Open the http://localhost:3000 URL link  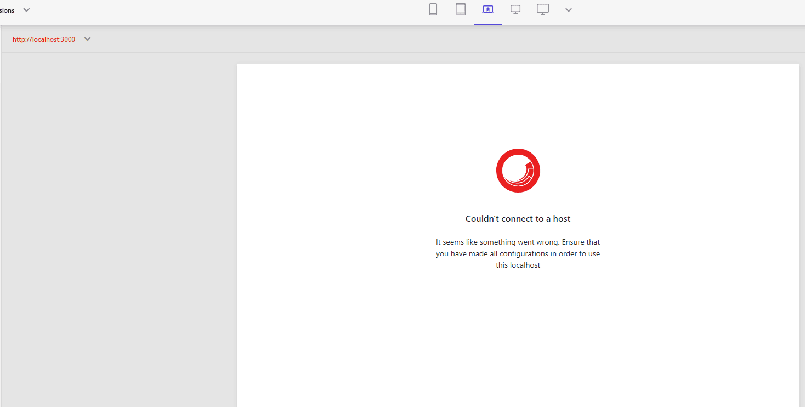point(44,39)
